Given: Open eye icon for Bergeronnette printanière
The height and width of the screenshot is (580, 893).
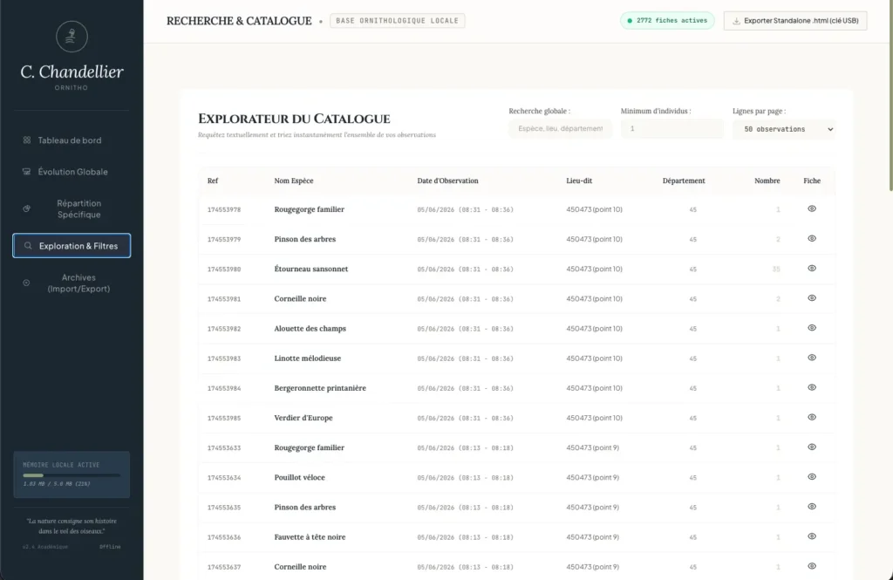Looking at the screenshot, I should (812, 387).
